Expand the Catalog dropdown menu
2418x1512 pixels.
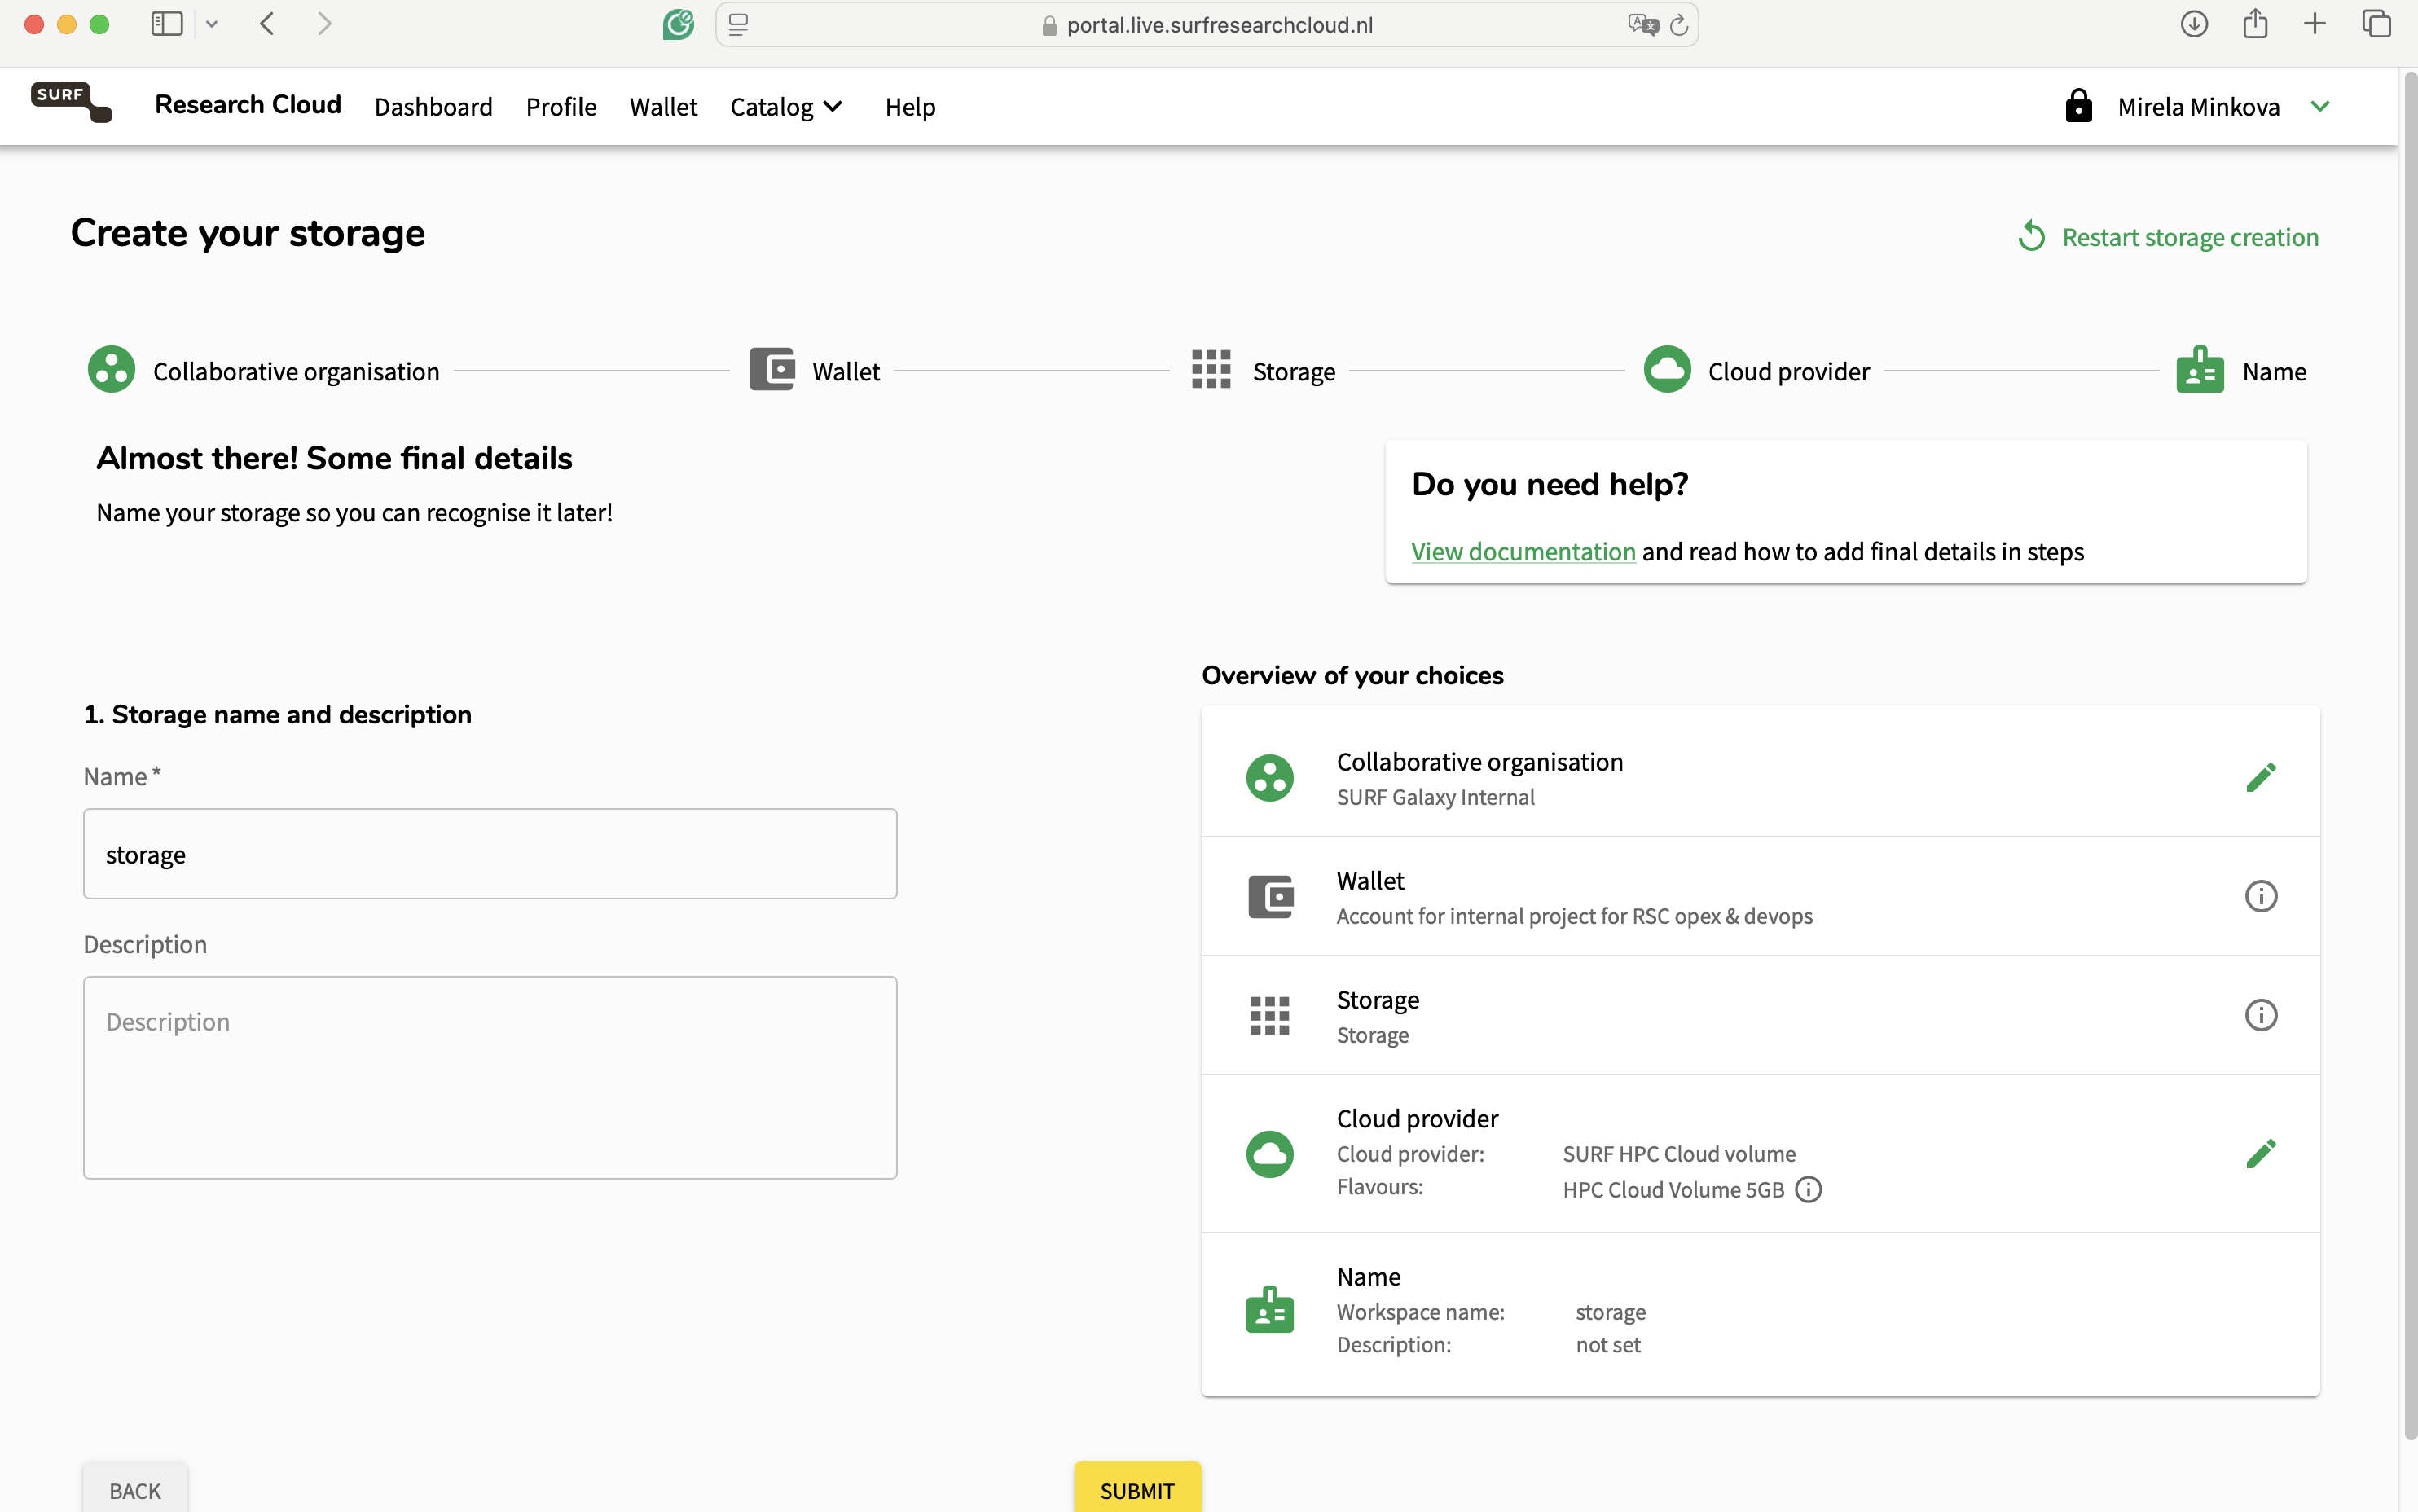point(787,106)
